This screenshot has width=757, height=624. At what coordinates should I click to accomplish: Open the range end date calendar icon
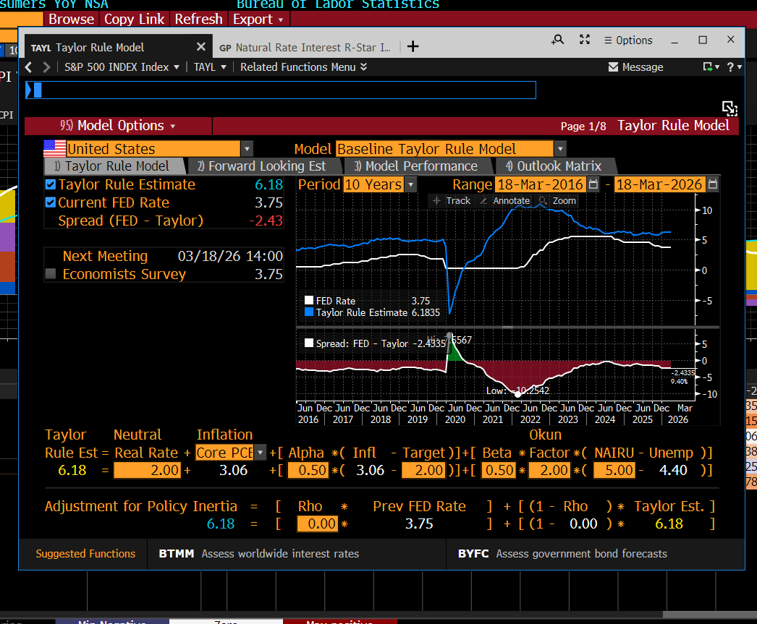713,184
